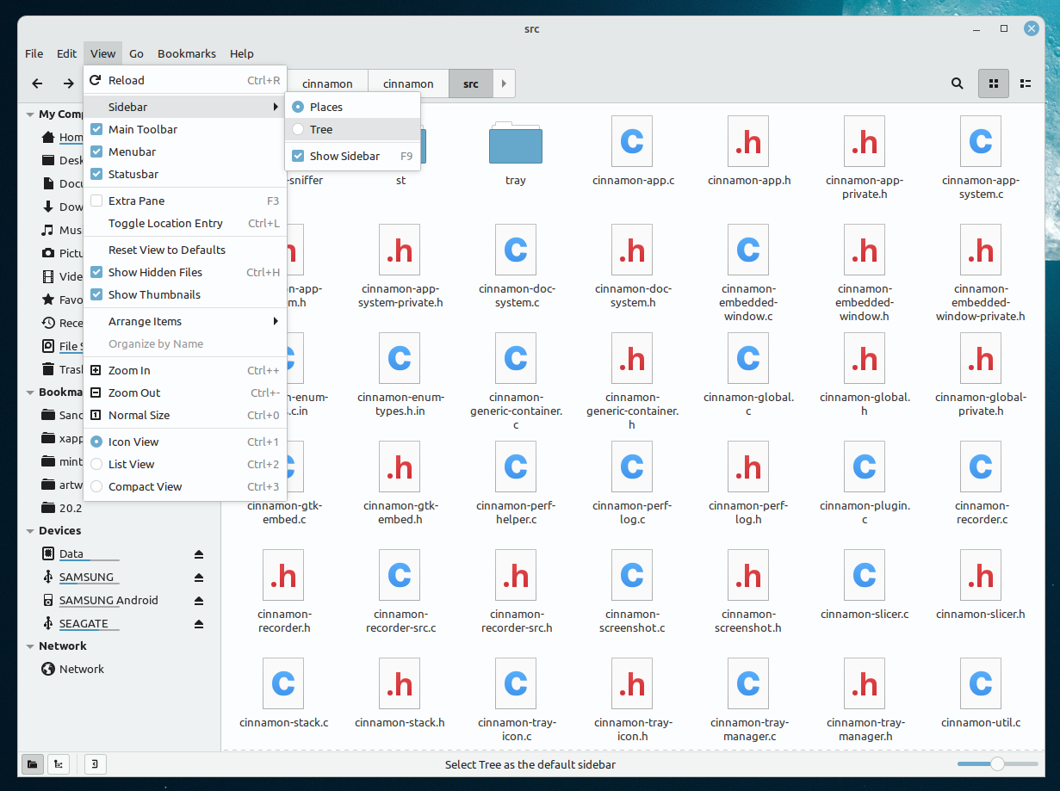Eject the Data drive
The width and height of the screenshot is (1060, 791).
[199, 554]
